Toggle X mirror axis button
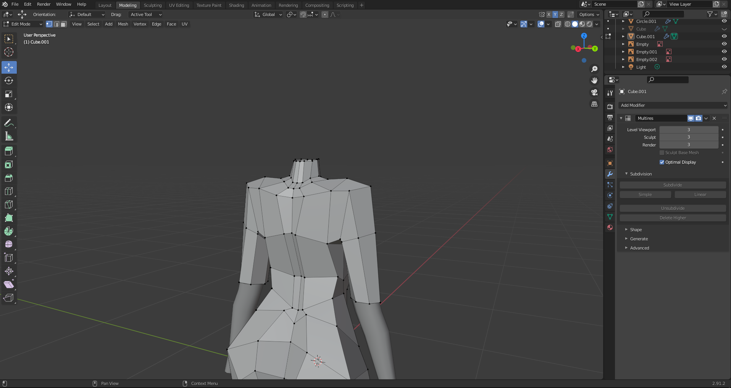Screen dimensions: 731x388 [x=549, y=14]
